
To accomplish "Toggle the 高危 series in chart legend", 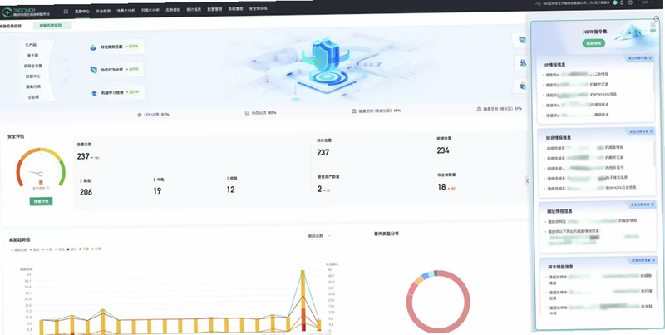I will click(x=35, y=249).
